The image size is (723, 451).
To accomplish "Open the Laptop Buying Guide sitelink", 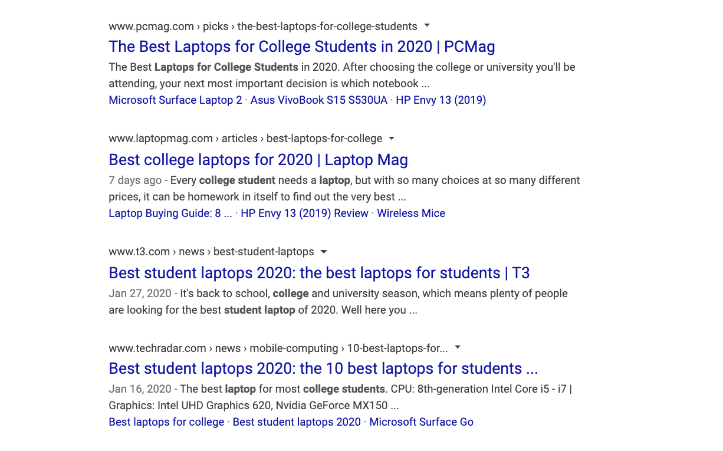I will (170, 213).
